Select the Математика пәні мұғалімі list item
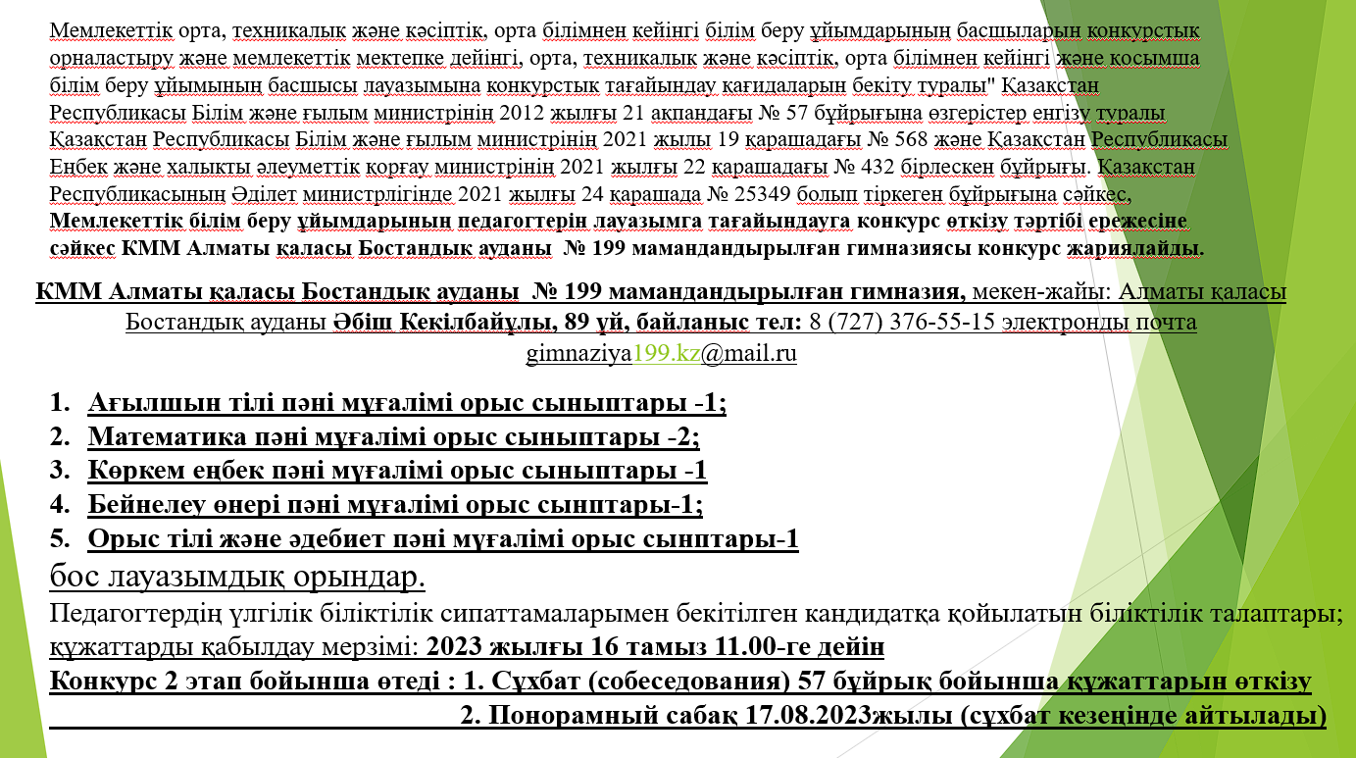The width and height of the screenshot is (1356, 758). tap(393, 437)
